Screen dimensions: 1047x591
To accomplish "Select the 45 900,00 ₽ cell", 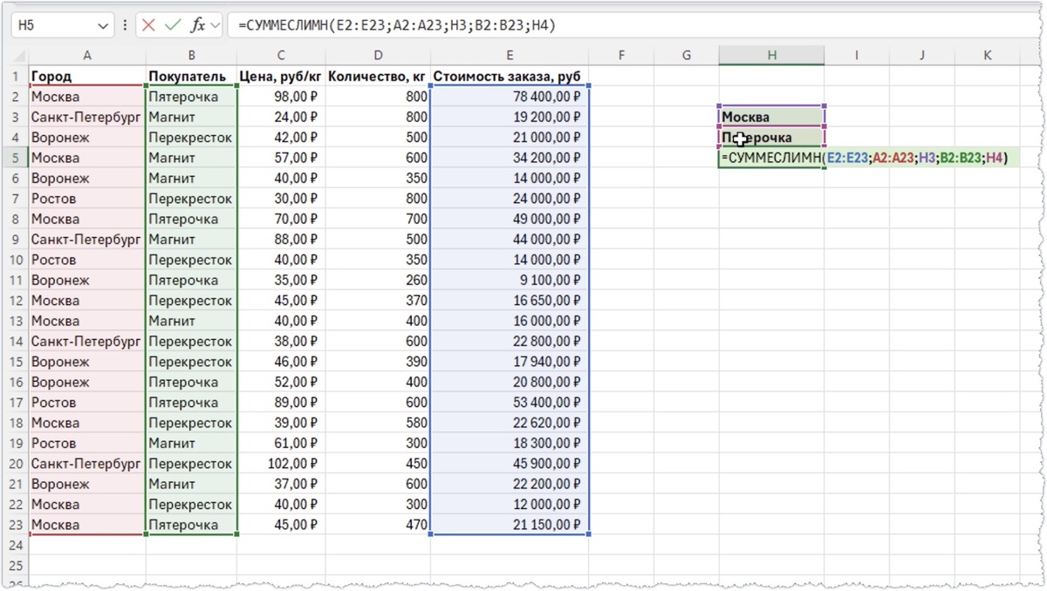I will click(510, 464).
